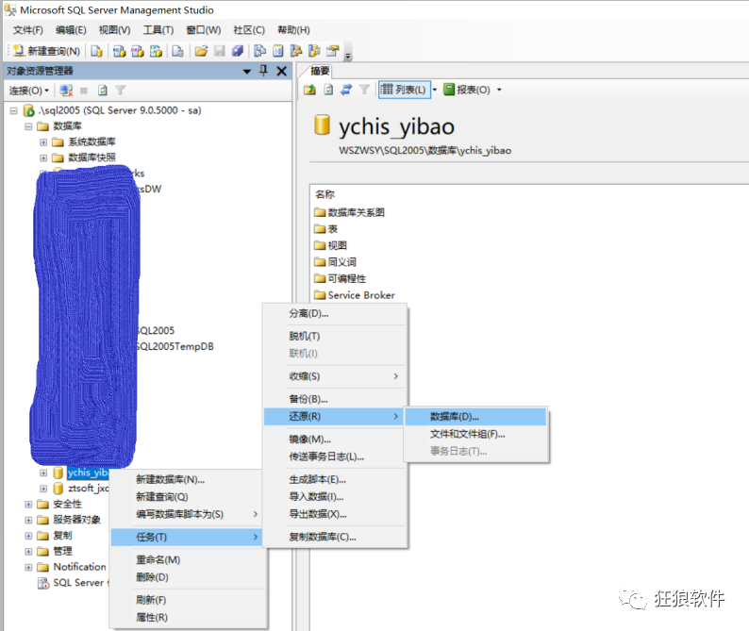Screen dimensions: 749x631
Task: Open the Edit (编辑) menu
Action: (x=71, y=30)
